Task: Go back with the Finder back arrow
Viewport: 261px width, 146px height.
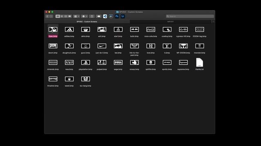Action: coord(47,16)
